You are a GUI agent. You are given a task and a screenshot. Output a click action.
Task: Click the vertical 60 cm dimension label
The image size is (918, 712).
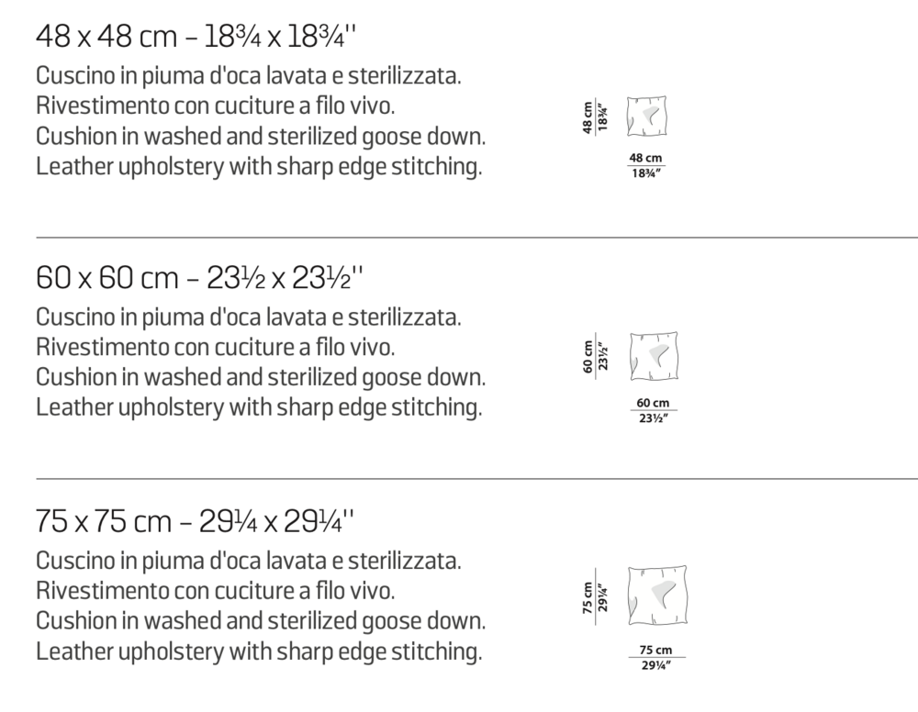tap(588, 357)
